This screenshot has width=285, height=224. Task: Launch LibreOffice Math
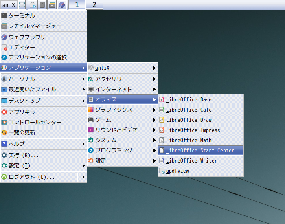tap(201, 141)
